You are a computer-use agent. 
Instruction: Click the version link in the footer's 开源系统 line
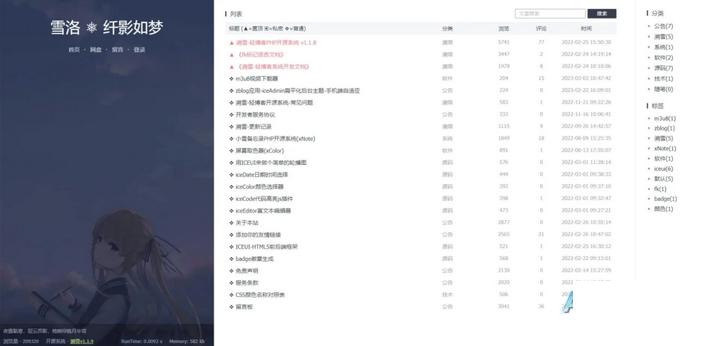[81, 341]
